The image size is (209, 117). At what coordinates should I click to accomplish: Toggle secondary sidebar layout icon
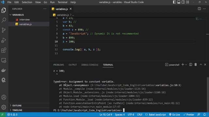183,2
